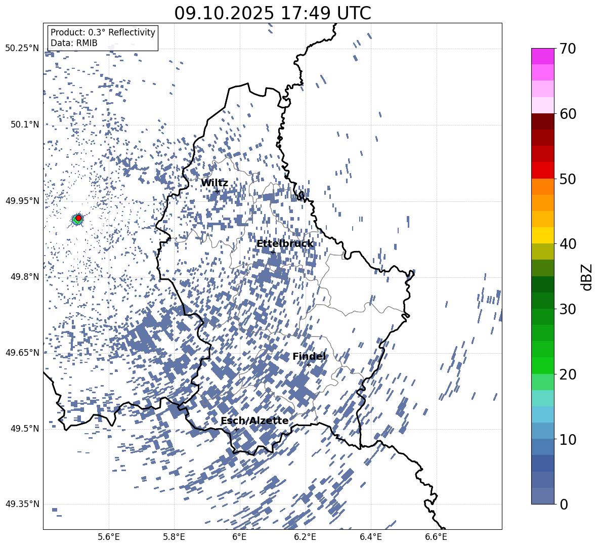Click the 49.5°N latitude label
This screenshot has height=547, width=599.
pyautogui.click(x=25, y=428)
